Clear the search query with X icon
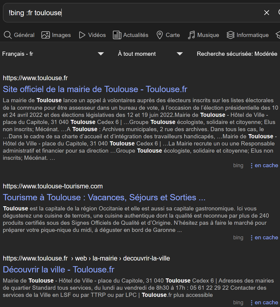Image resolution: width=280 pixels, height=307 pixels. tap(267, 13)
